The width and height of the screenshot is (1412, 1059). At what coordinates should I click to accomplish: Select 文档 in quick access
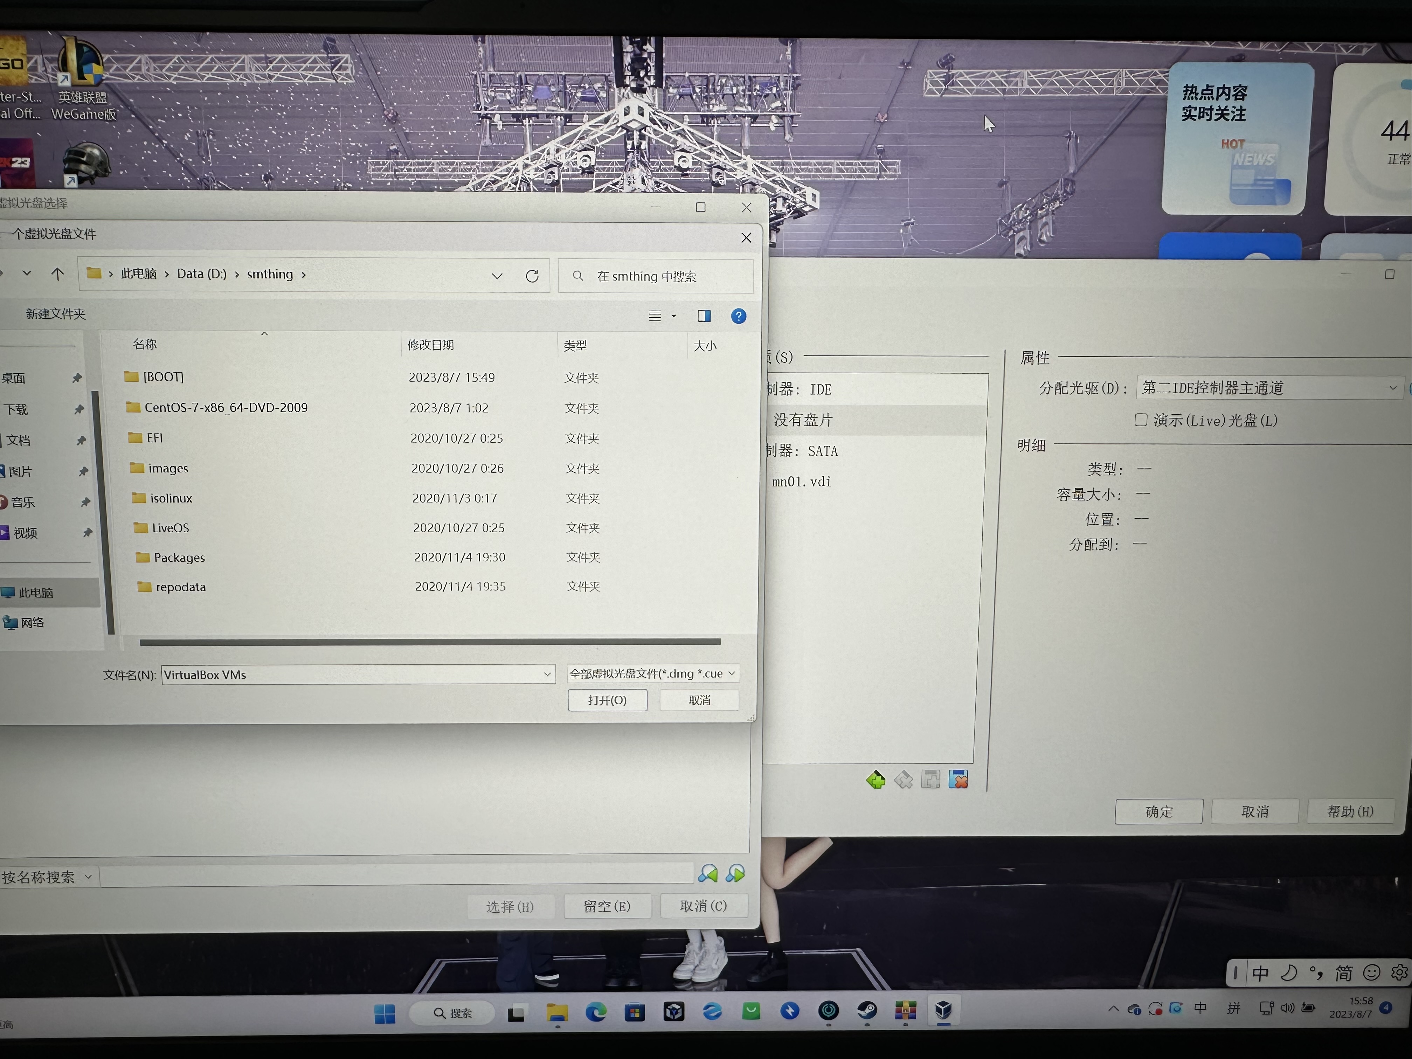pyautogui.click(x=18, y=440)
